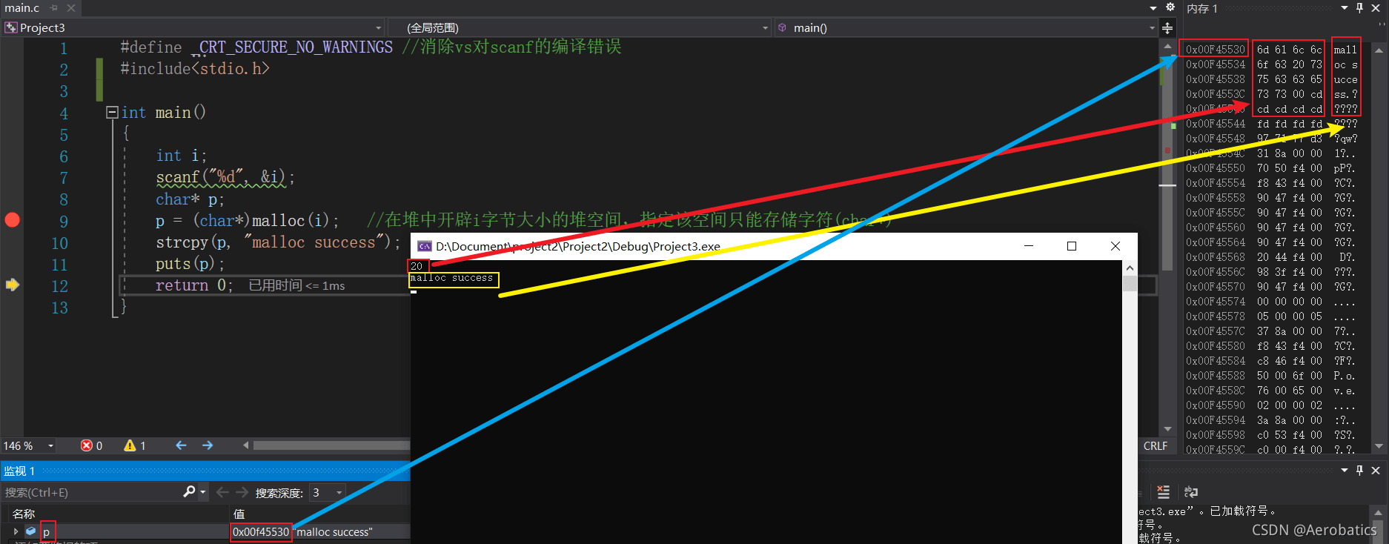Pin the 内存 1 memory panel

pyautogui.click(x=1359, y=8)
